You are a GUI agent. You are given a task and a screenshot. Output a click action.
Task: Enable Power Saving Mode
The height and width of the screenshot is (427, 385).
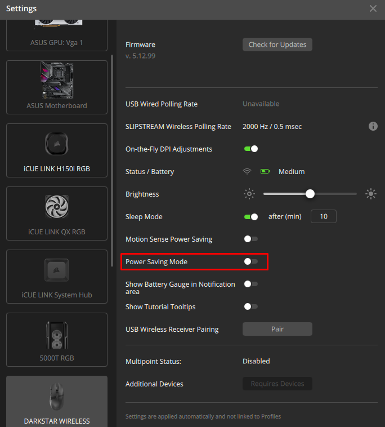(x=251, y=261)
